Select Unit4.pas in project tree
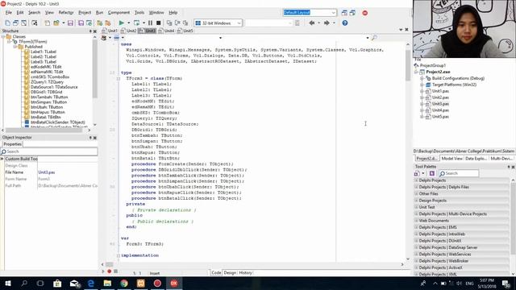Screen dimensions: 516x290 click(x=440, y=110)
